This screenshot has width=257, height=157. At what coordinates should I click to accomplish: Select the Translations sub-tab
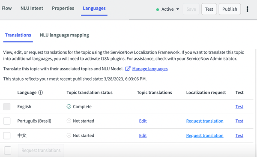[x=18, y=35]
